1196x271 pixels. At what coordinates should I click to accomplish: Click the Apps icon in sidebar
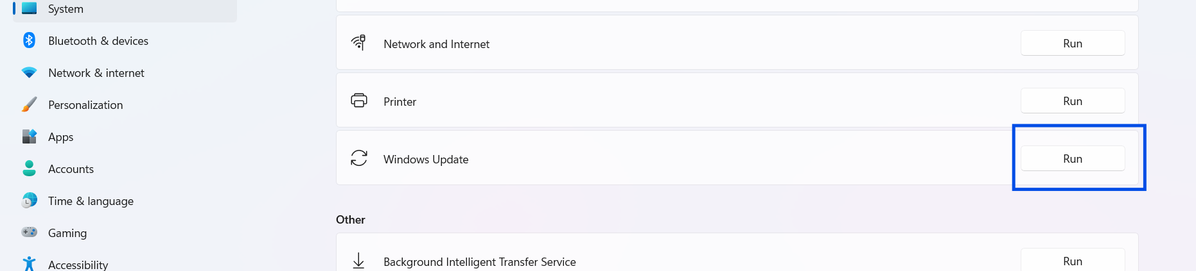(x=29, y=136)
